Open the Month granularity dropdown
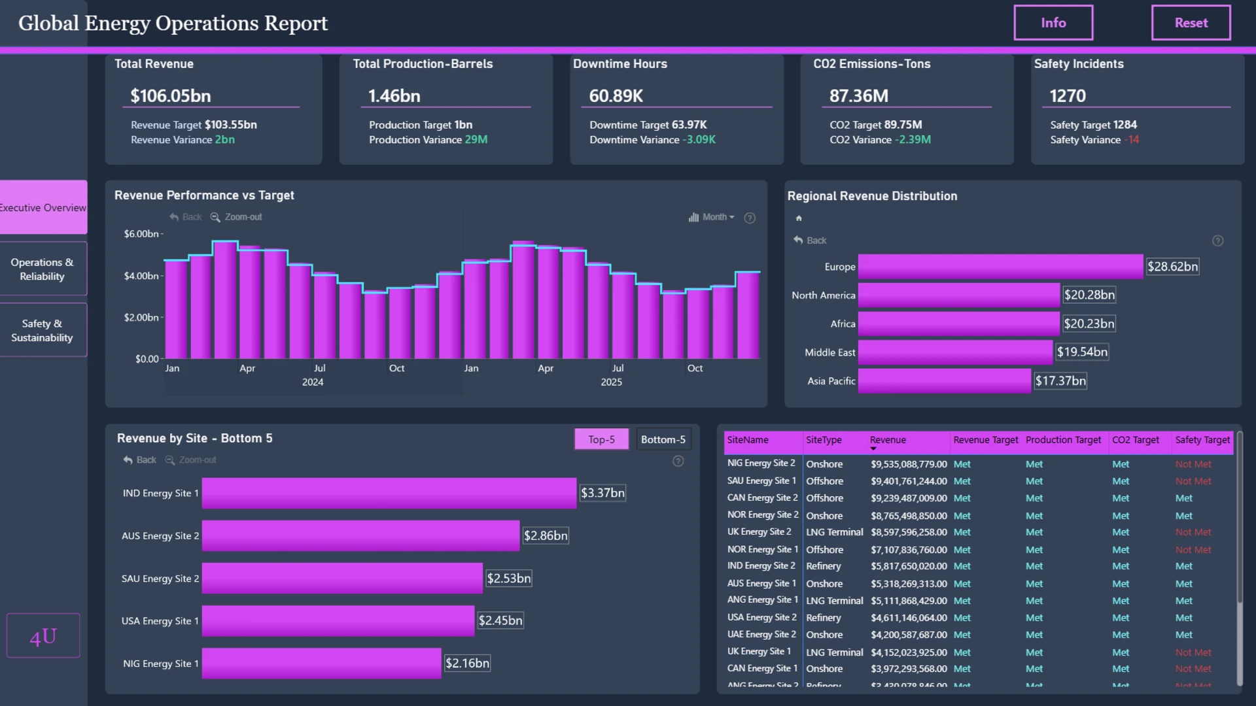Screen dimensions: 1256x706 pyautogui.click(x=712, y=217)
